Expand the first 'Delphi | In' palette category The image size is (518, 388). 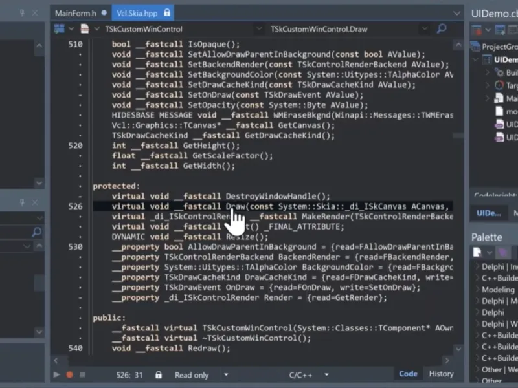click(477, 266)
